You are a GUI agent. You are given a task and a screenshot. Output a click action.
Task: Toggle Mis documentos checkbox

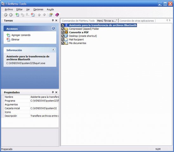coord(63,43)
